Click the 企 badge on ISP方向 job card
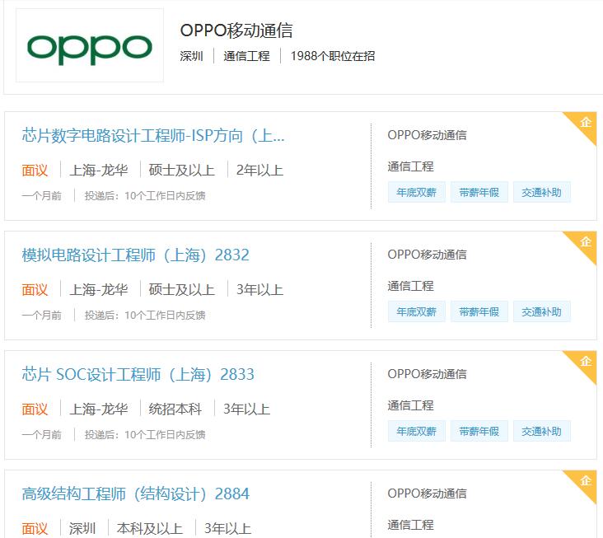 (x=586, y=123)
